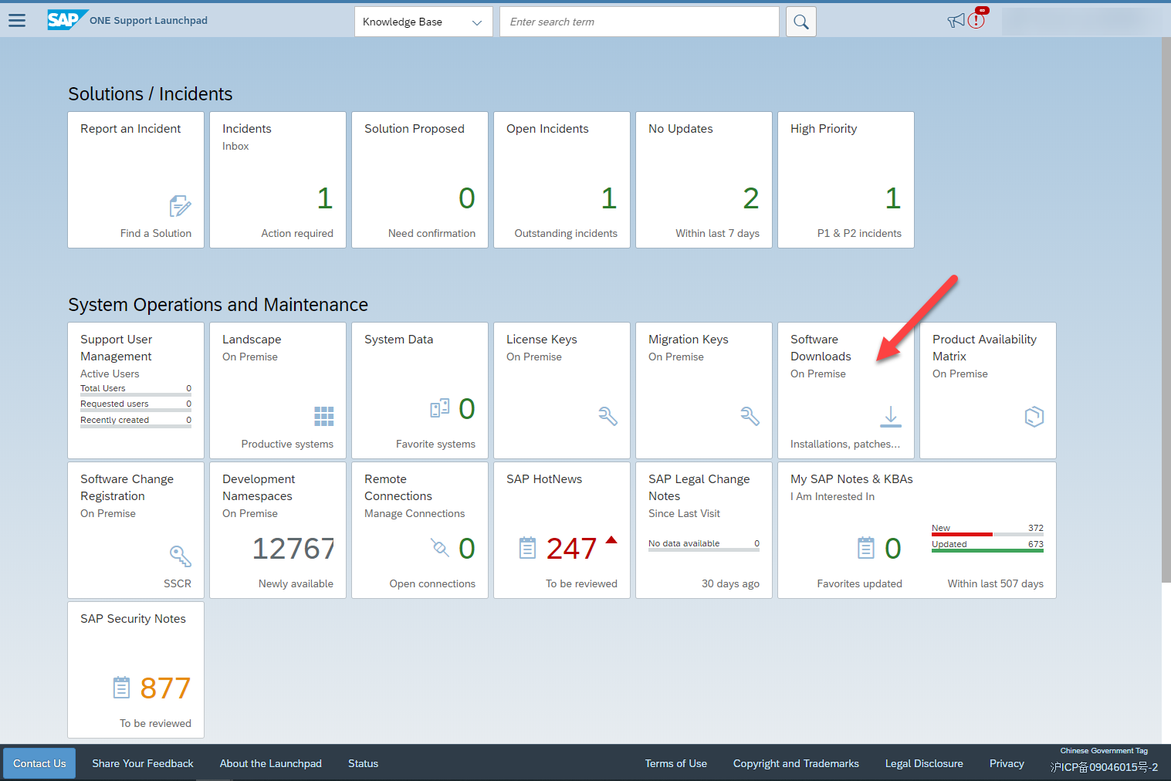The width and height of the screenshot is (1171, 781).
Task: Open the Privacy footer link
Action: click(1007, 763)
